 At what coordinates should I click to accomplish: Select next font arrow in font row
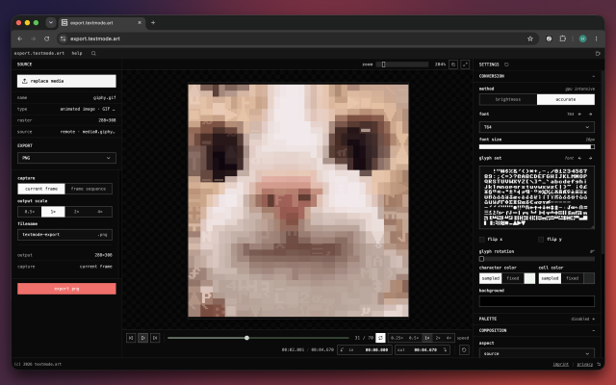point(590,114)
